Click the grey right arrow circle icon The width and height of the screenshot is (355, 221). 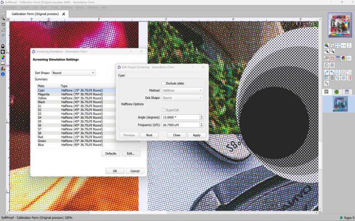pos(326,65)
